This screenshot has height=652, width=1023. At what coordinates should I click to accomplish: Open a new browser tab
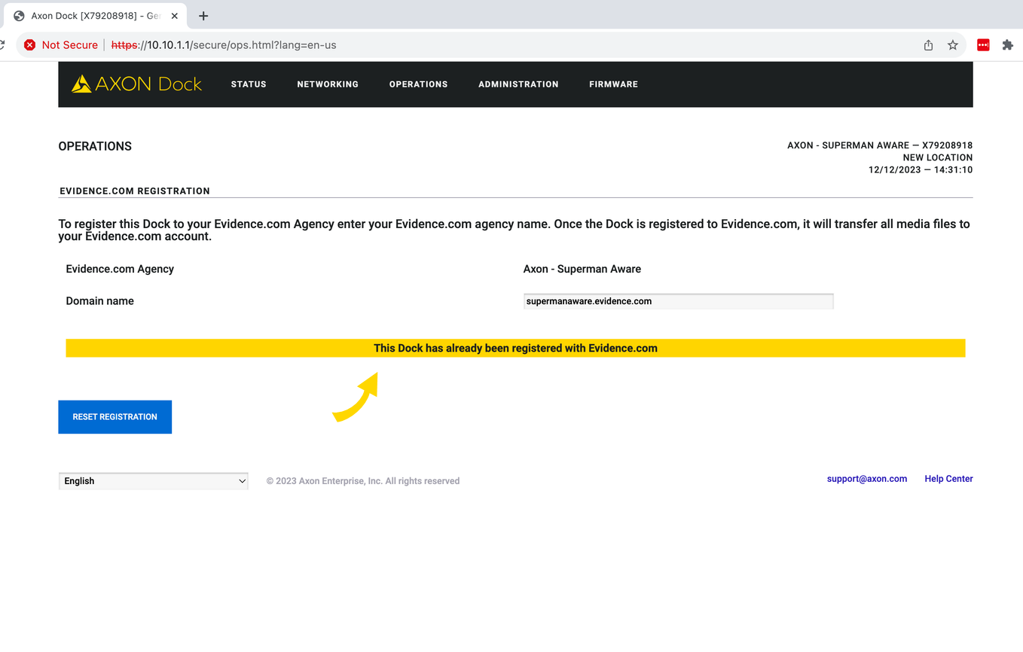click(x=203, y=16)
